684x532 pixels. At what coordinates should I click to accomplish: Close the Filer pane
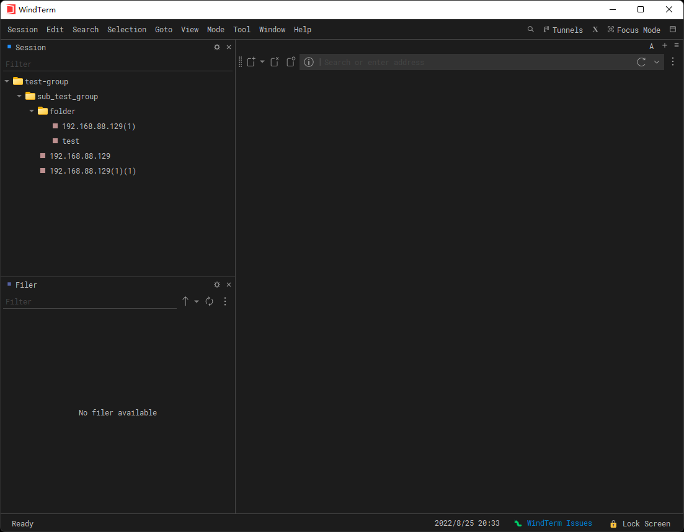point(229,285)
